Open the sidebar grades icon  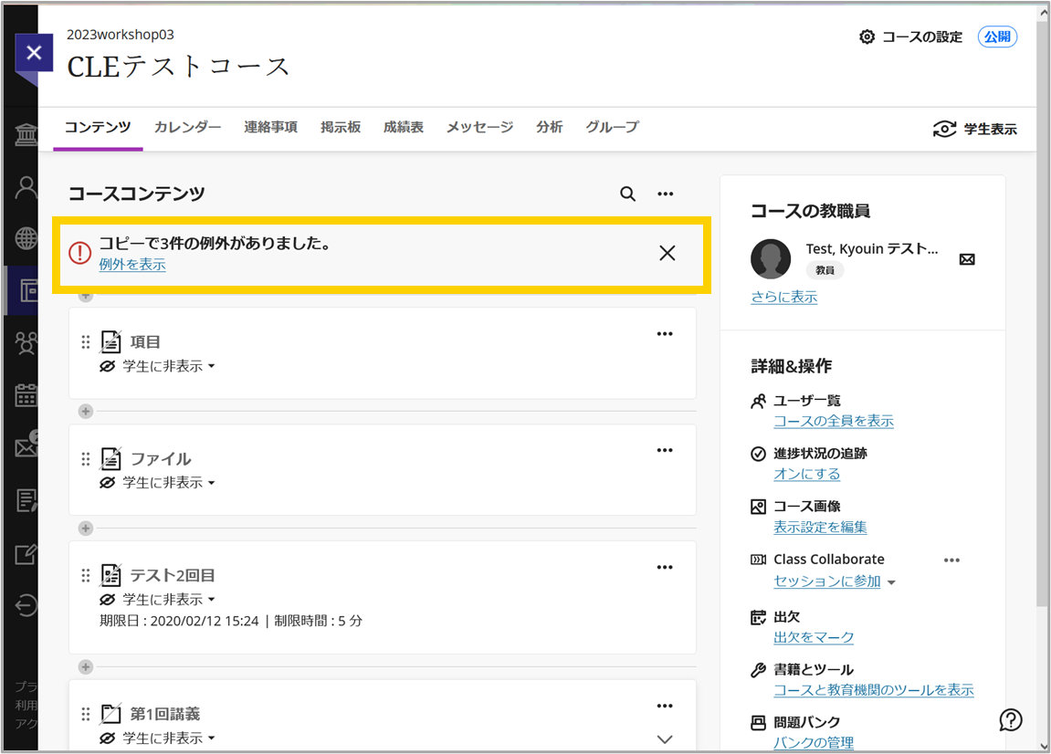[x=26, y=500]
